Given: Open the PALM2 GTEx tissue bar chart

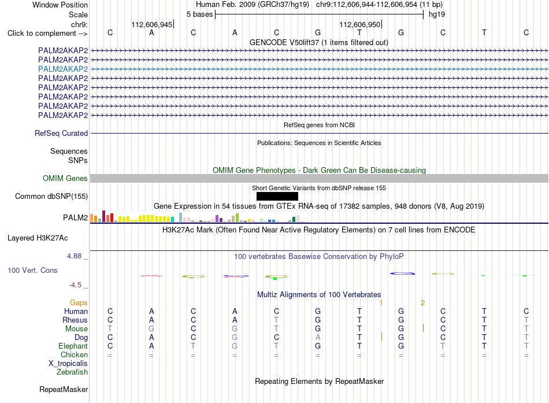Looking at the screenshot, I should 199,217.
